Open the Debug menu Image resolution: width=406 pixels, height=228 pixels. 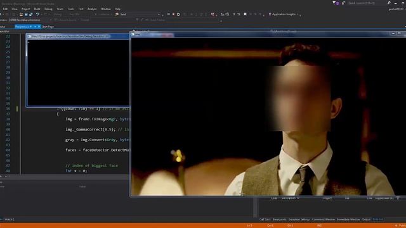coord(48,9)
